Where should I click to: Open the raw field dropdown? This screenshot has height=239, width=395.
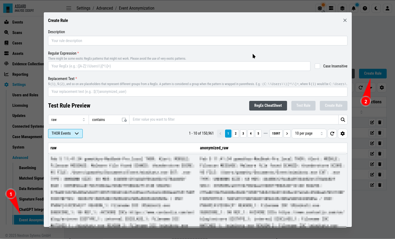[x=68, y=120]
